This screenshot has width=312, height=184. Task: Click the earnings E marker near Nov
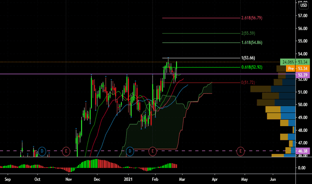[x=66, y=151]
